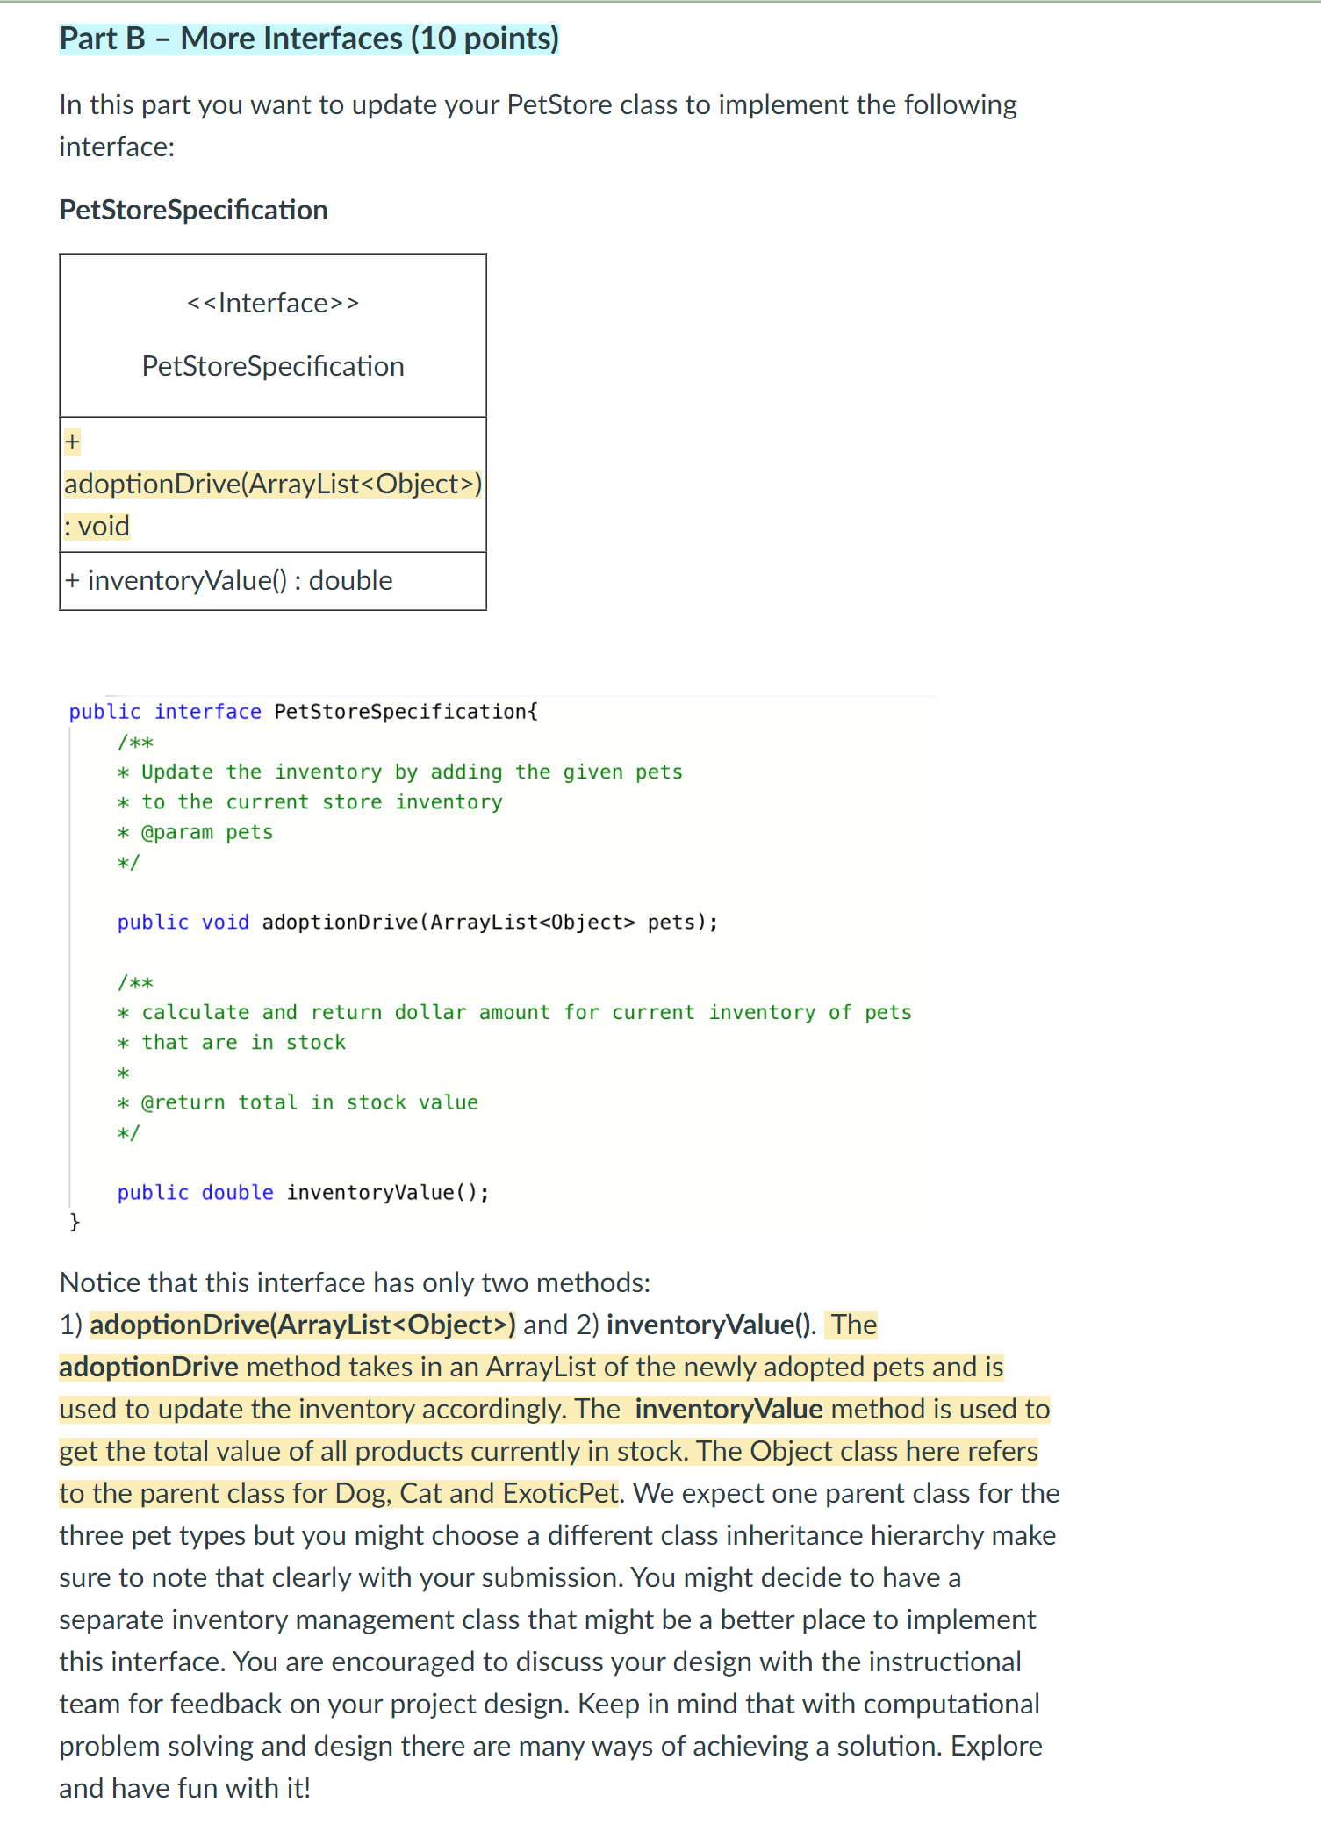Click the comment "* Update the inventory by adding the given pets"
This screenshot has width=1321, height=1831.
point(400,772)
